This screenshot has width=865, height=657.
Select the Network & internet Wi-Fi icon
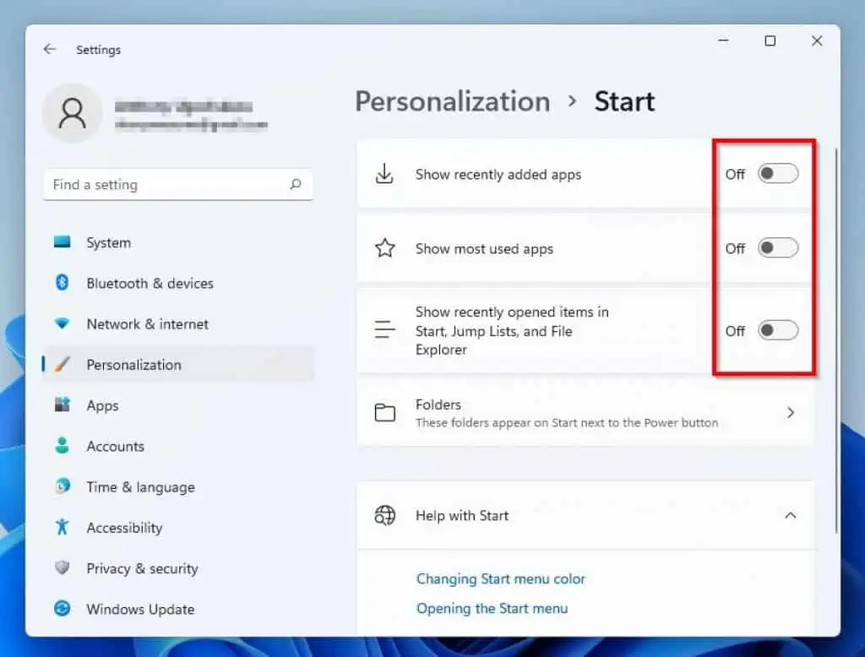point(63,323)
